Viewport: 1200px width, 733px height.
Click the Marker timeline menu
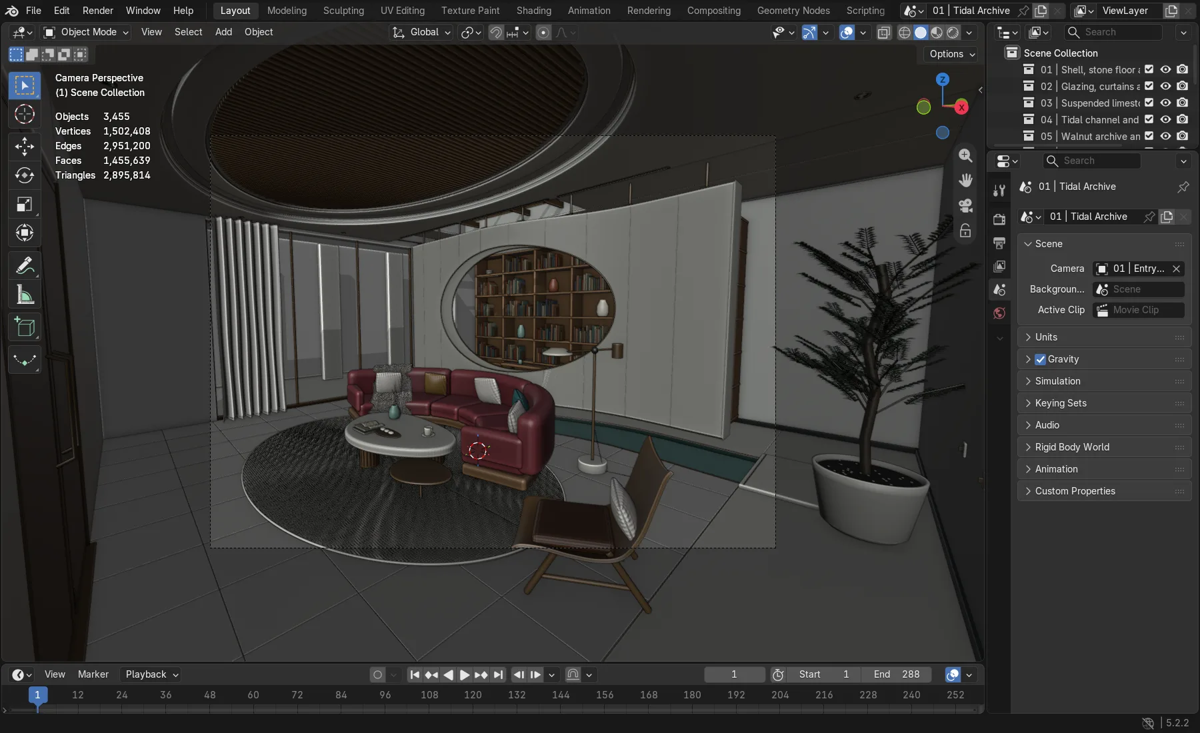pyautogui.click(x=93, y=674)
